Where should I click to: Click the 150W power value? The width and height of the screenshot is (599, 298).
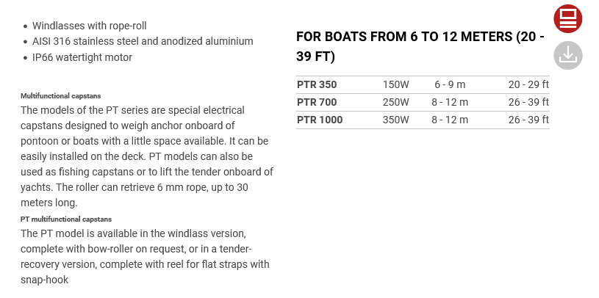[395, 84]
